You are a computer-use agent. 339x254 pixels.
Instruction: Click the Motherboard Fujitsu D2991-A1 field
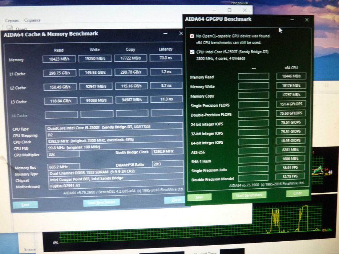tap(117, 185)
